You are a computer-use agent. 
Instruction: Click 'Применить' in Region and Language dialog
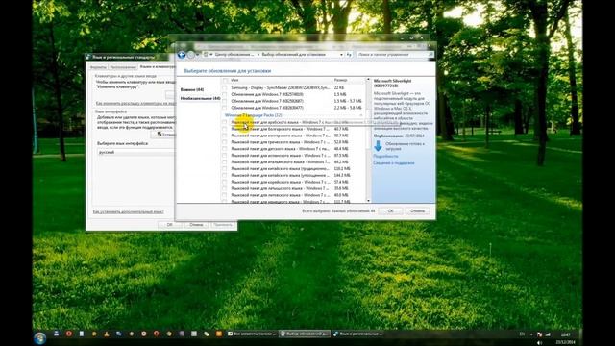click(x=223, y=225)
